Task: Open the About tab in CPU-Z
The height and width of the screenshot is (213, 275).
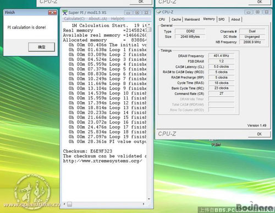Action: click(x=235, y=19)
